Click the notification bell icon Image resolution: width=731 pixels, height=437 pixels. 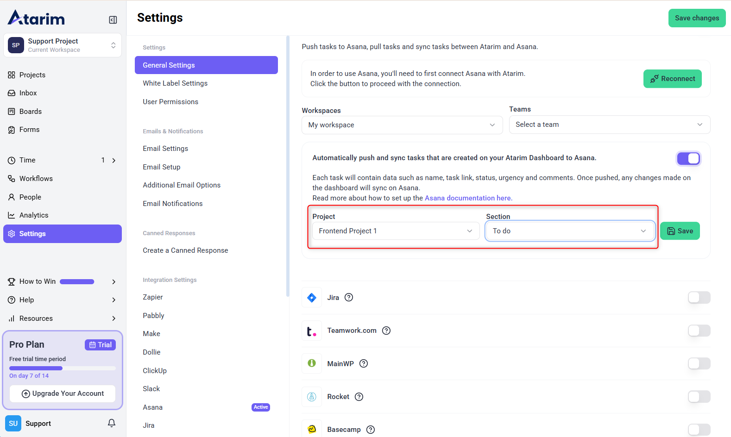[x=112, y=423]
